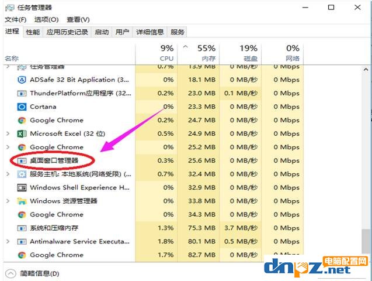Select the ADSafe 32 Bit Application name

(79, 80)
